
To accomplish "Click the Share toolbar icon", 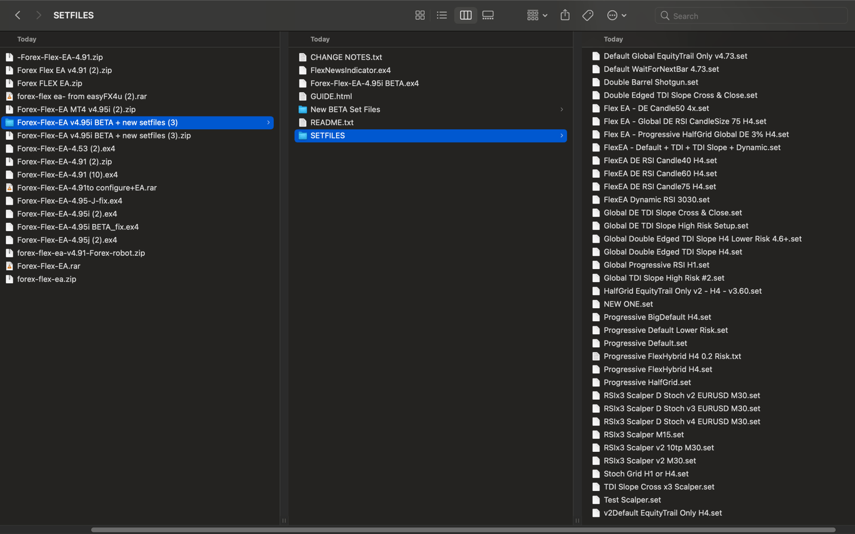I will [x=565, y=15].
